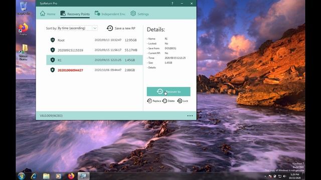
Task: Click the Show desktop strip
Action: [x=303, y=176]
